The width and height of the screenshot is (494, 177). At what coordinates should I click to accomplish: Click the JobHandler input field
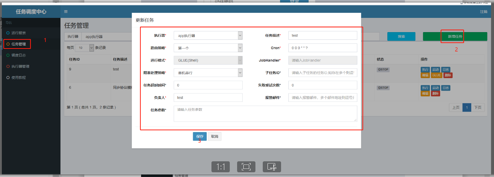323,60
